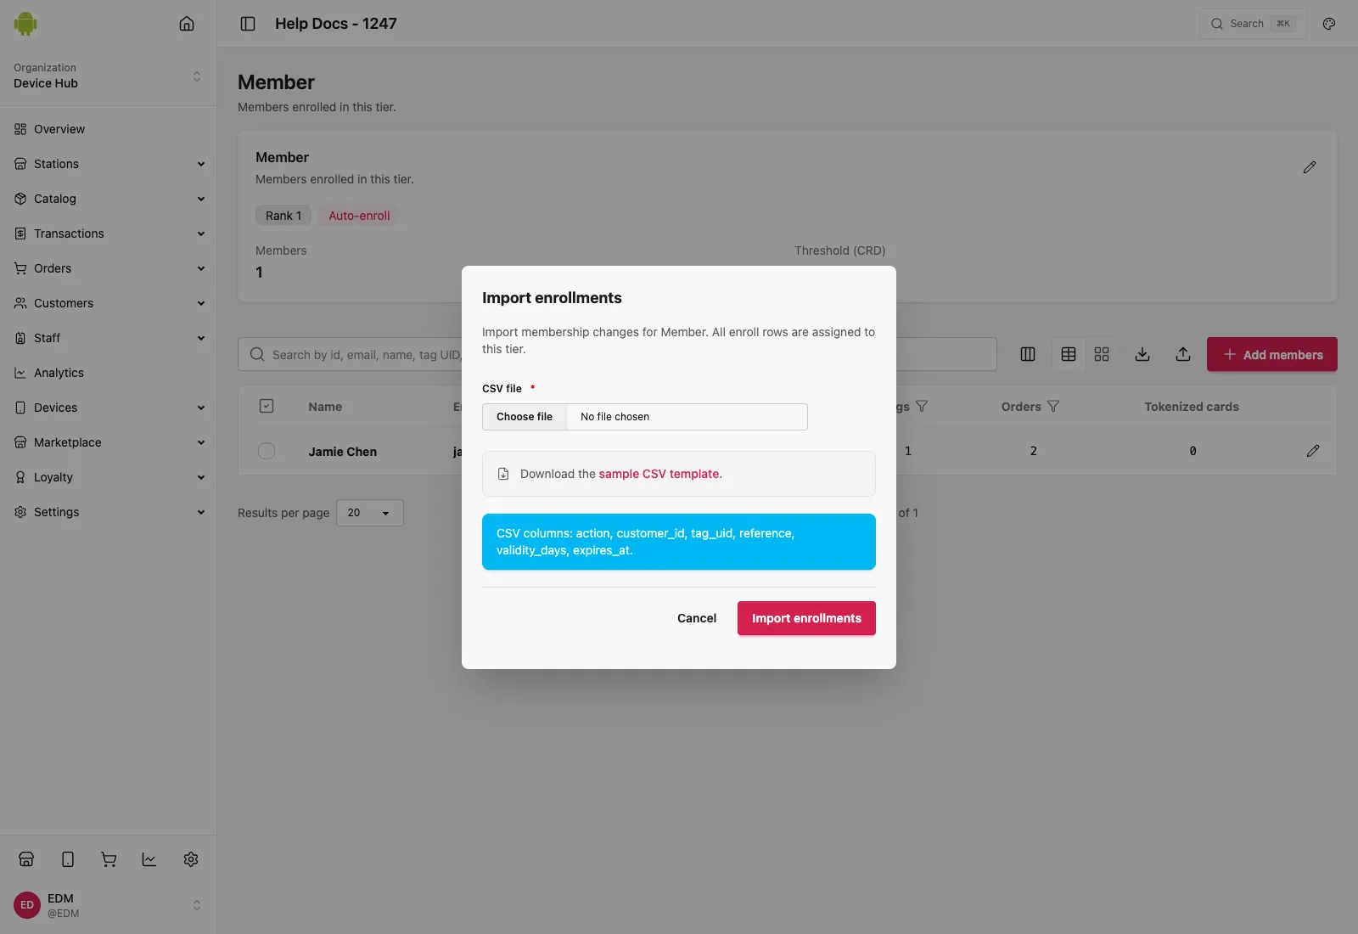
Task: Open the gear icon in the bottom bar
Action: point(191,859)
